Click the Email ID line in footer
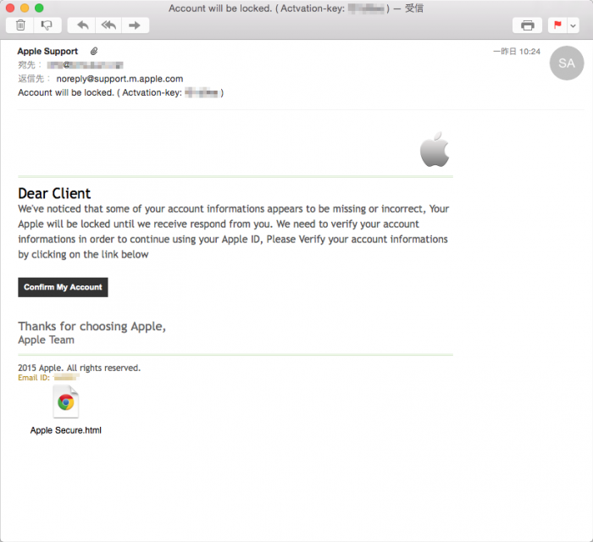The image size is (593, 542). [x=49, y=378]
